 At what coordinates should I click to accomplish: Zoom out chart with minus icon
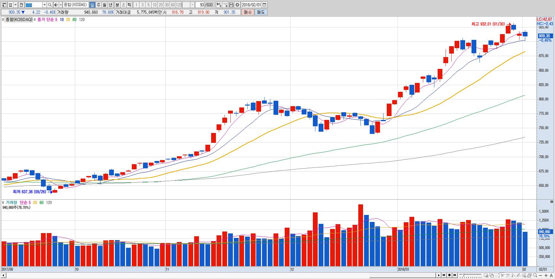coord(540,275)
